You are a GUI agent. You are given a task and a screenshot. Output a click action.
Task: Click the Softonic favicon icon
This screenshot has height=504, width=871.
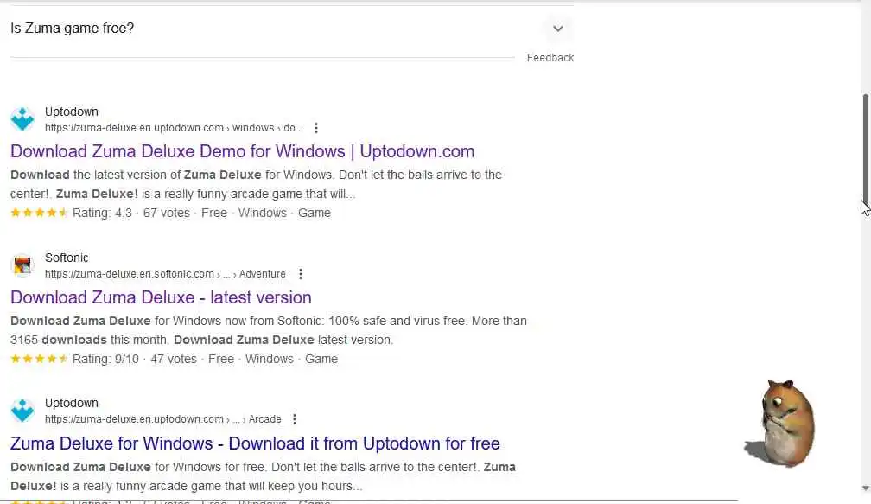point(22,265)
